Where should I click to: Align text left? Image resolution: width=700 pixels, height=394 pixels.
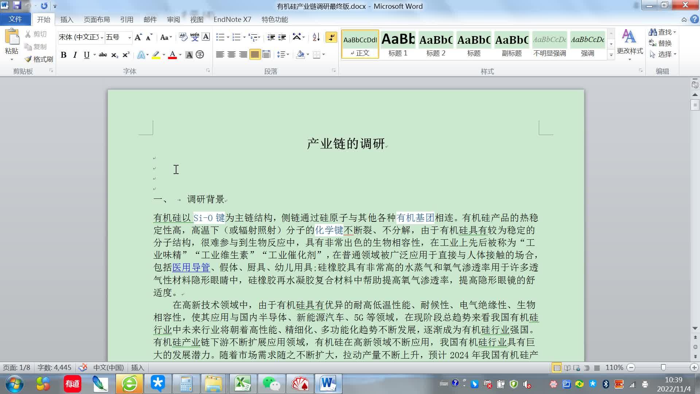point(220,55)
